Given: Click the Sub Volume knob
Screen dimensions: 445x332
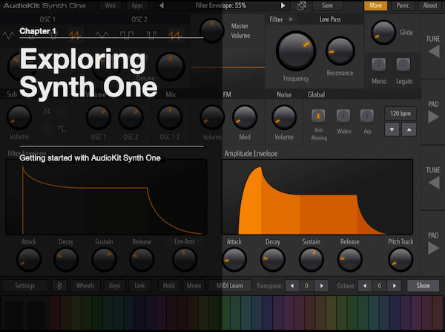Looking at the screenshot, I should click(x=19, y=117).
